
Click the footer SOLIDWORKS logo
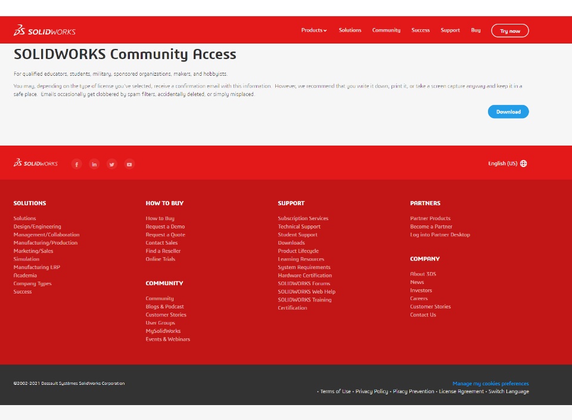(35, 163)
